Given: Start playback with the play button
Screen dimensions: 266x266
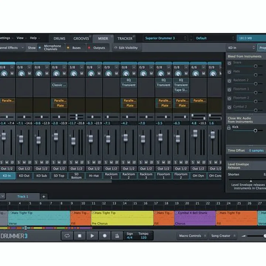Looking at the screenshot, I should tap(92, 236).
